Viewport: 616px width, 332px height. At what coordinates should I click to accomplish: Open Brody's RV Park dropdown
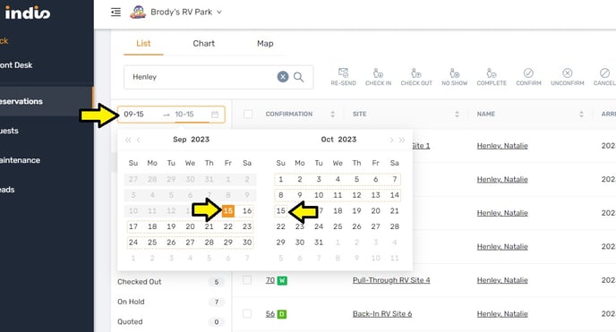tap(186, 13)
